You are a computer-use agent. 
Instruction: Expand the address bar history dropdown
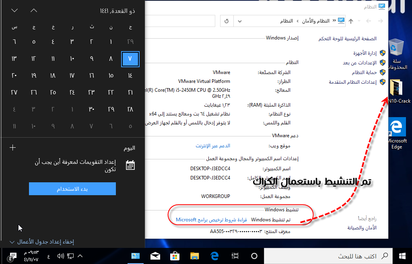[x=240, y=21]
